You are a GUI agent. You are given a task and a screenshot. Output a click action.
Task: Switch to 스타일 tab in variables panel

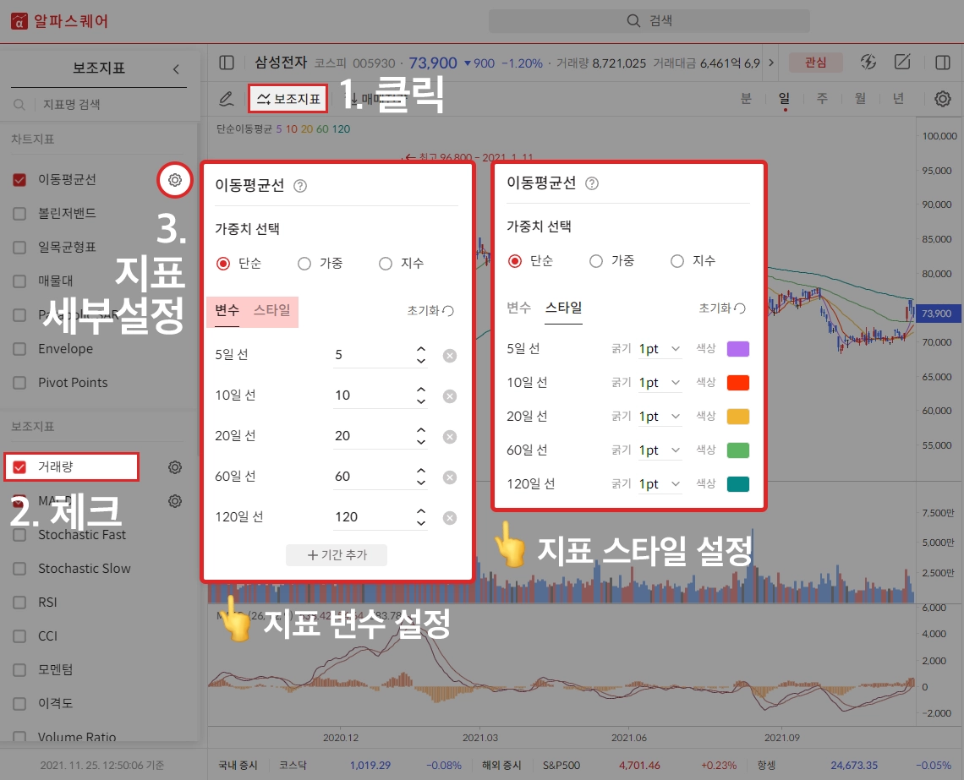271,310
